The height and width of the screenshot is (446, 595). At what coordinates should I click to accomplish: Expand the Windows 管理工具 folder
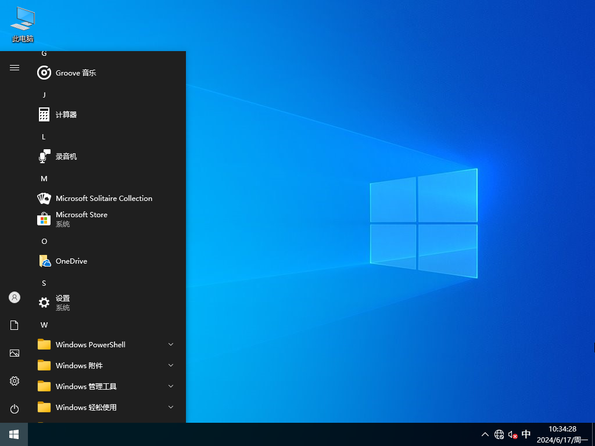[170, 386]
